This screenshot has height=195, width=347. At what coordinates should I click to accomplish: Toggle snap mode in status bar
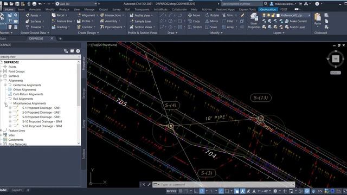click(186, 191)
